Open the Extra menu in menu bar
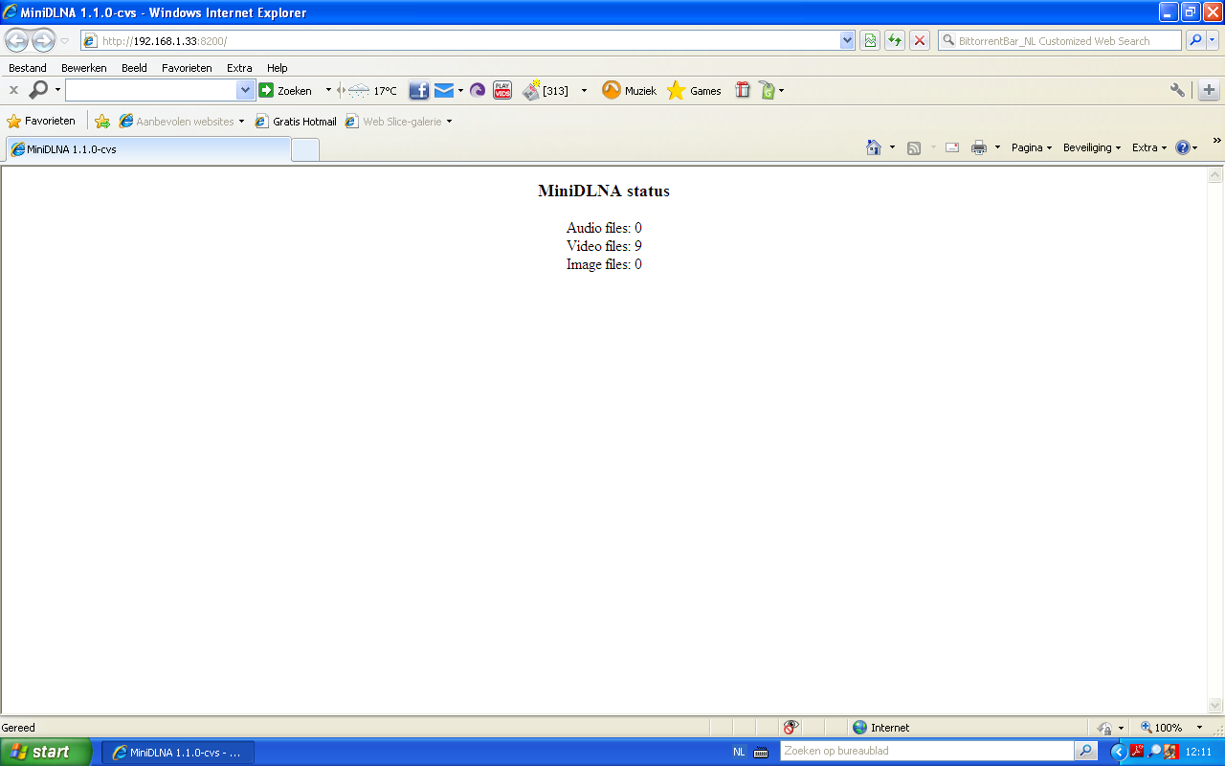 239,68
